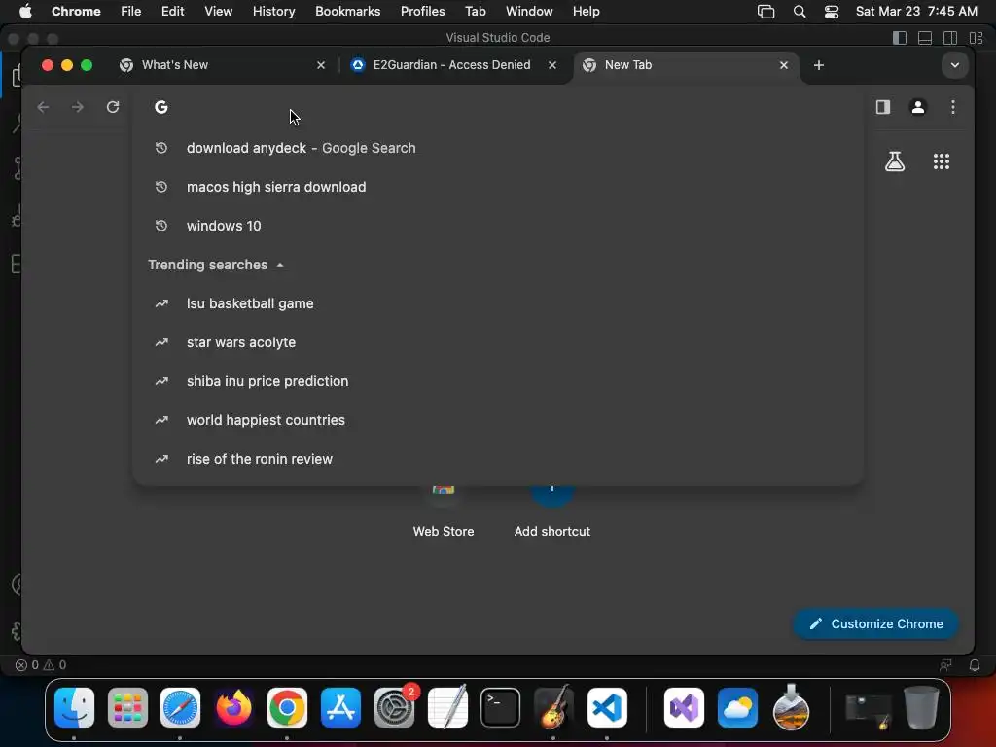
Task: Open the Chrome app menu in menu bar
Action: point(76,12)
